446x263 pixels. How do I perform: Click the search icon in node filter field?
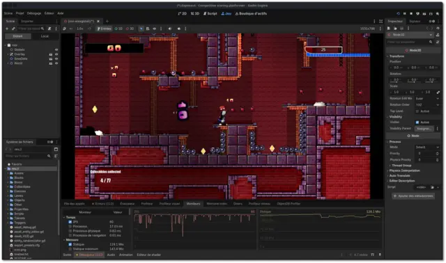point(43,29)
